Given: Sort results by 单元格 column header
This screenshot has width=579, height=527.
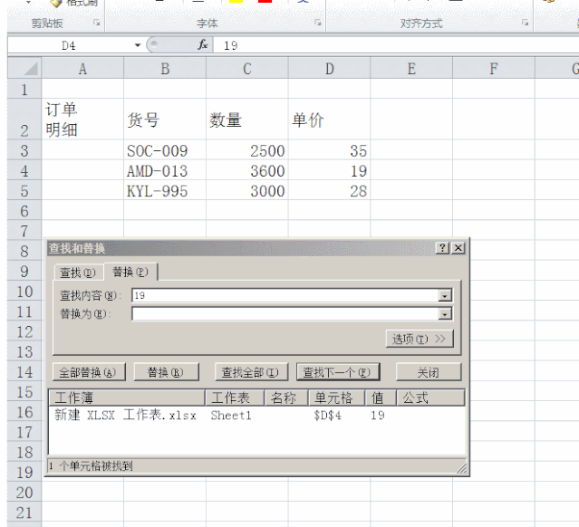Looking at the screenshot, I should point(337,398).
